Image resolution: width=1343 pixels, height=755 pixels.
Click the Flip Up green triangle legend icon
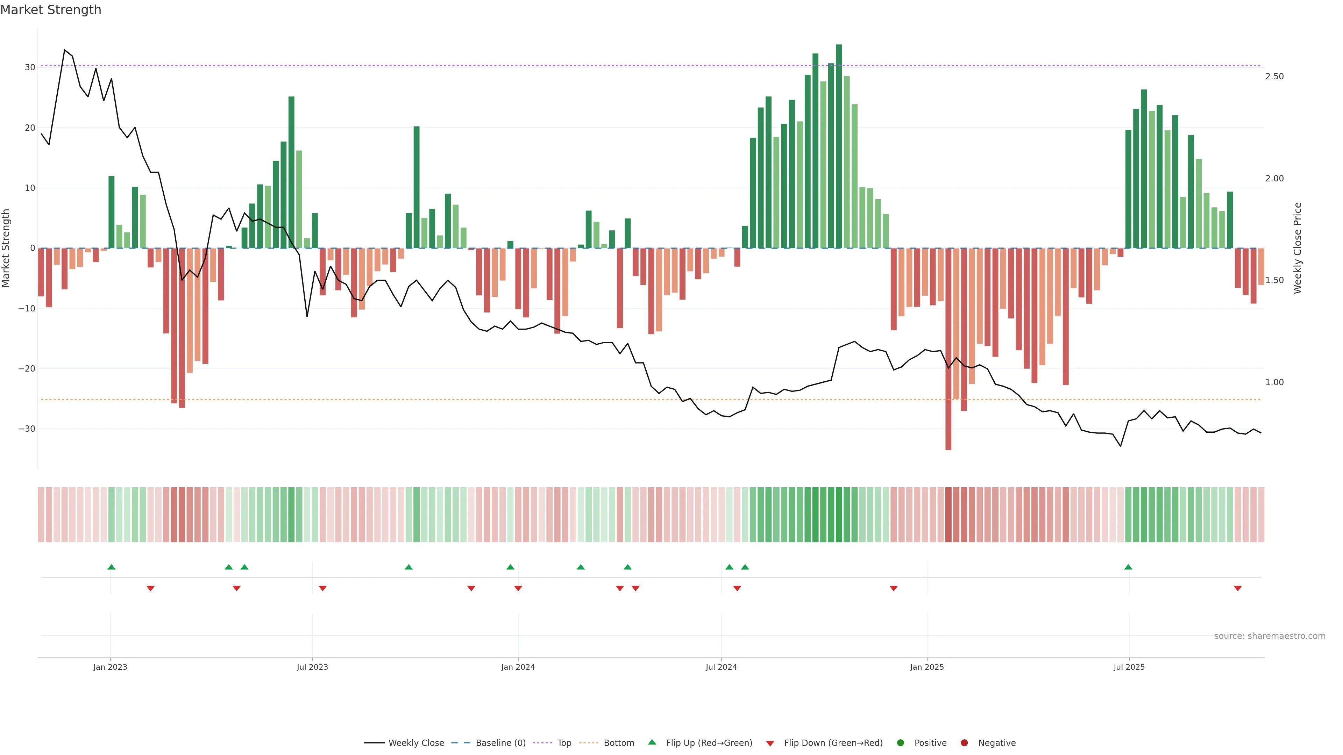652,742
